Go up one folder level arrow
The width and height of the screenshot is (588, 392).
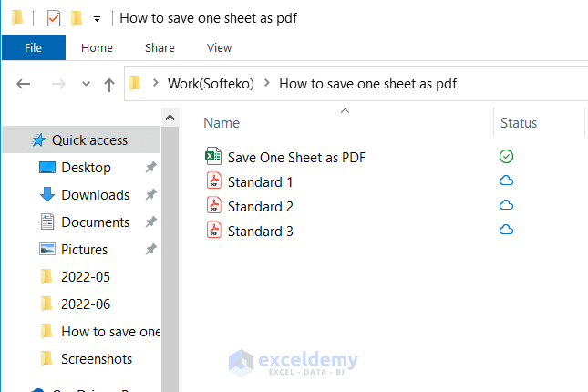click(x=109, y=84)
